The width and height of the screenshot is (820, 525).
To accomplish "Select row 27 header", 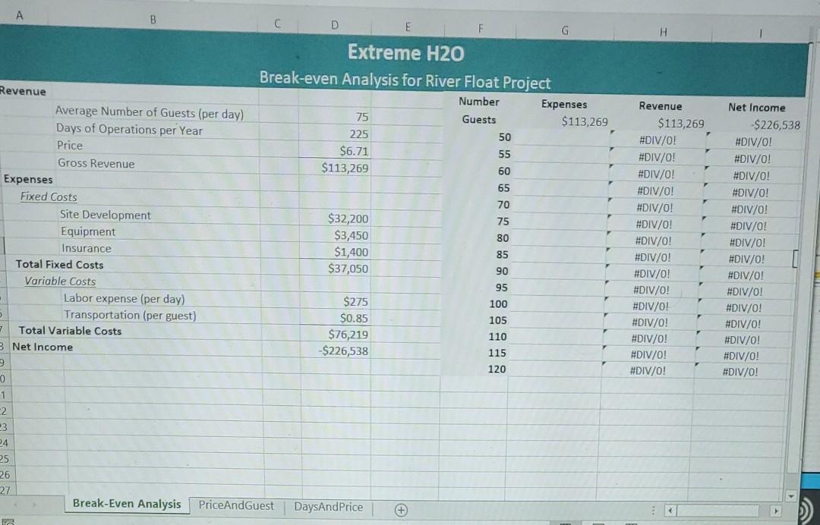I will tap(5, 490).
